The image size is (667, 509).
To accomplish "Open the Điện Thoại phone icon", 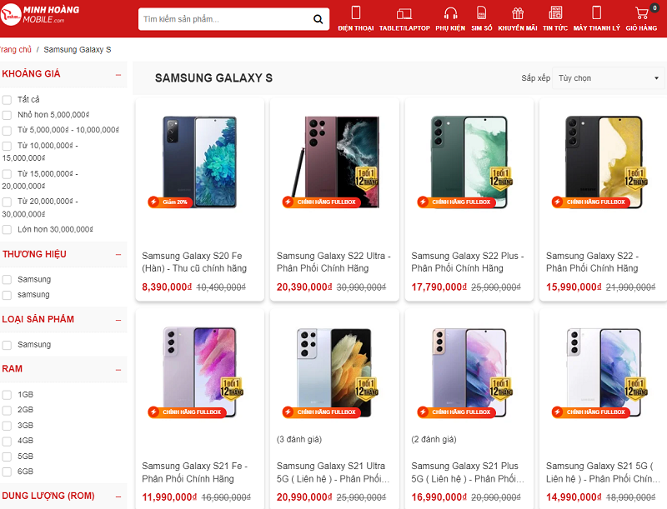I will [x=356, y=12].
